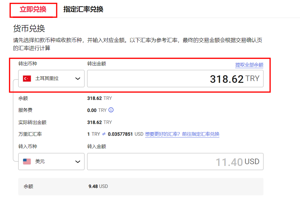Click the 0.00 TRY service fee value
The height and width of the screenshot is (205, 300).
[97, 110]
